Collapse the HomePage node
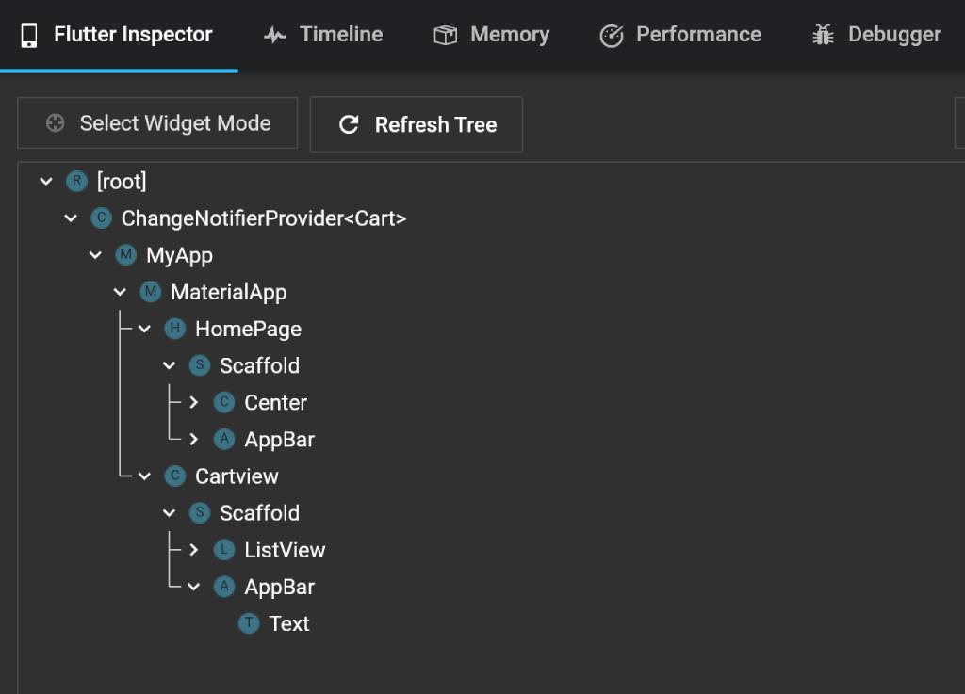 [144, 329]
